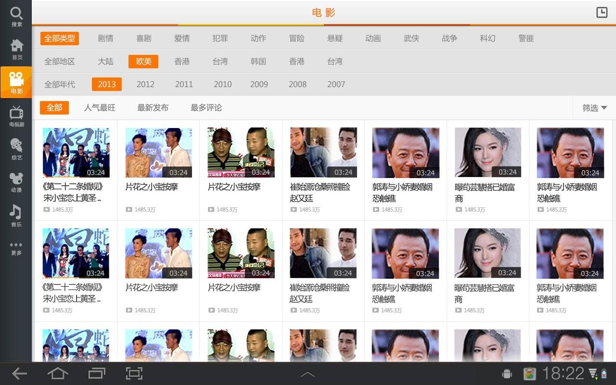Filter by 武侠 genre
This screenshot has width=616, height=385.
coord(411,38)
